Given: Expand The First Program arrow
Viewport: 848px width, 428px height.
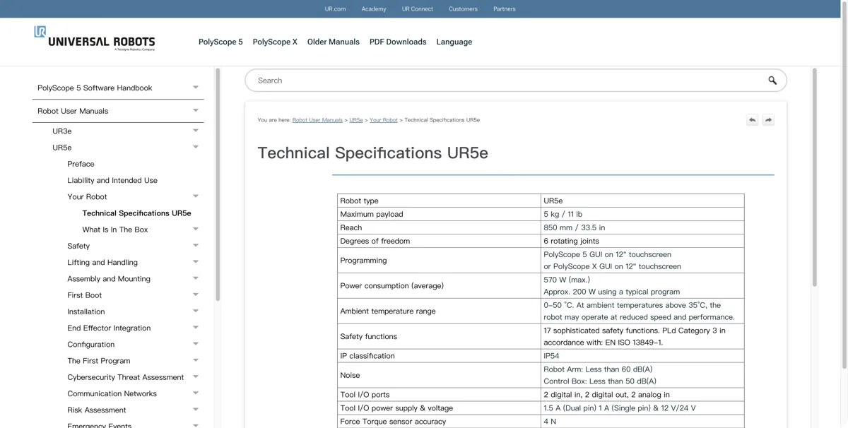Looking at the screenshot, I should (196, 361).
